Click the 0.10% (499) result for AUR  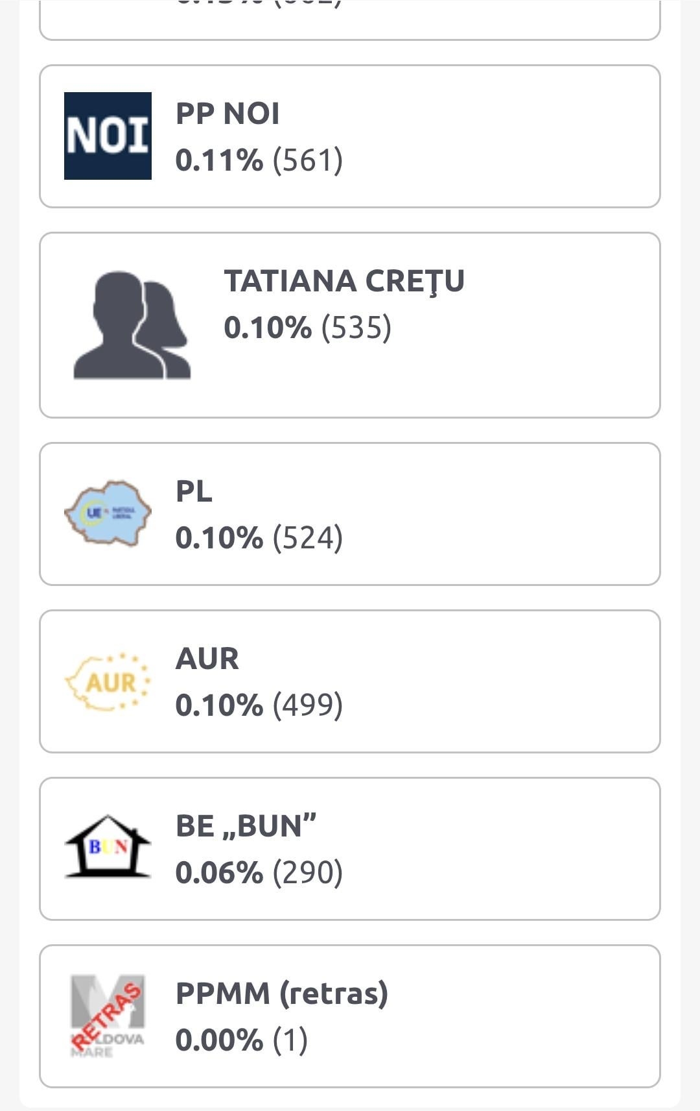point(259,705)
